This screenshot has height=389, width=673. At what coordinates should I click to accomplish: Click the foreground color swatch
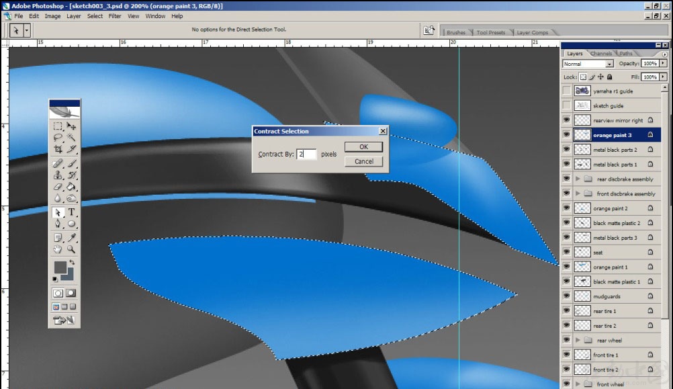[60, 267]
